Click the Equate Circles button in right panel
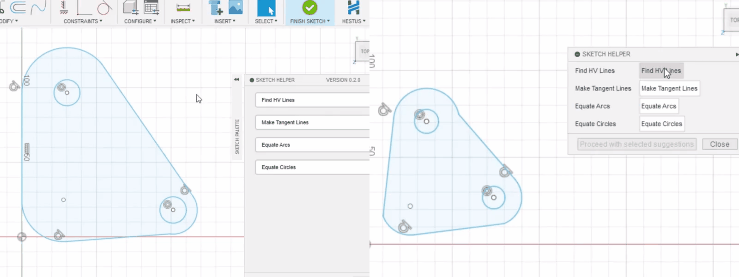Image resolution: width=739 pixels, height=277 pixels. point(661,124)
